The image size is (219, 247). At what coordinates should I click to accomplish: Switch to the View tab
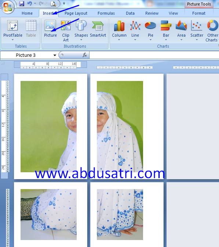tap(173, 13)
